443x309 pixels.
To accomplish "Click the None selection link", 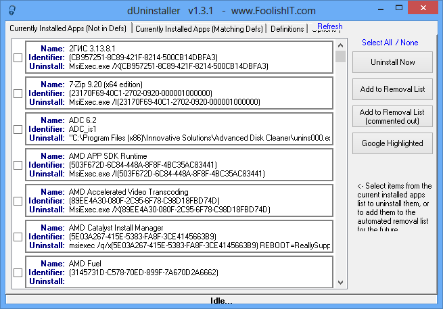I will [409, 43].
